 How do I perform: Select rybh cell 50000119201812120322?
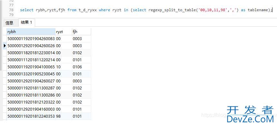(31, 102)
